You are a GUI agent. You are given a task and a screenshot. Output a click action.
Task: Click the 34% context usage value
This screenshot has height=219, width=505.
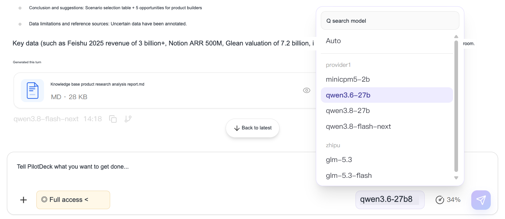click(453, 200)
